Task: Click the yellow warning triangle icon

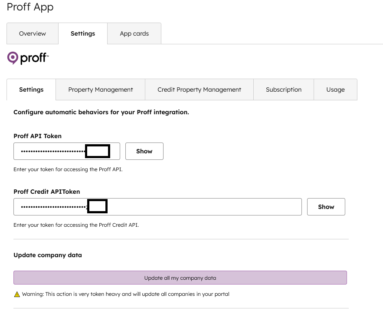Action: (17, 294)
